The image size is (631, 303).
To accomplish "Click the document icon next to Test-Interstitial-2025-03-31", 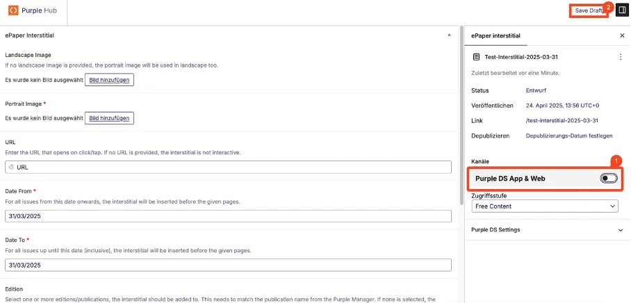I will pyautogui.click(x=476, y=57).
